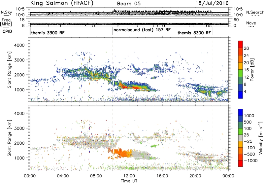Click the 'N.Sky' legend label
The image size is (264, 183).
[x=6, y=12]
